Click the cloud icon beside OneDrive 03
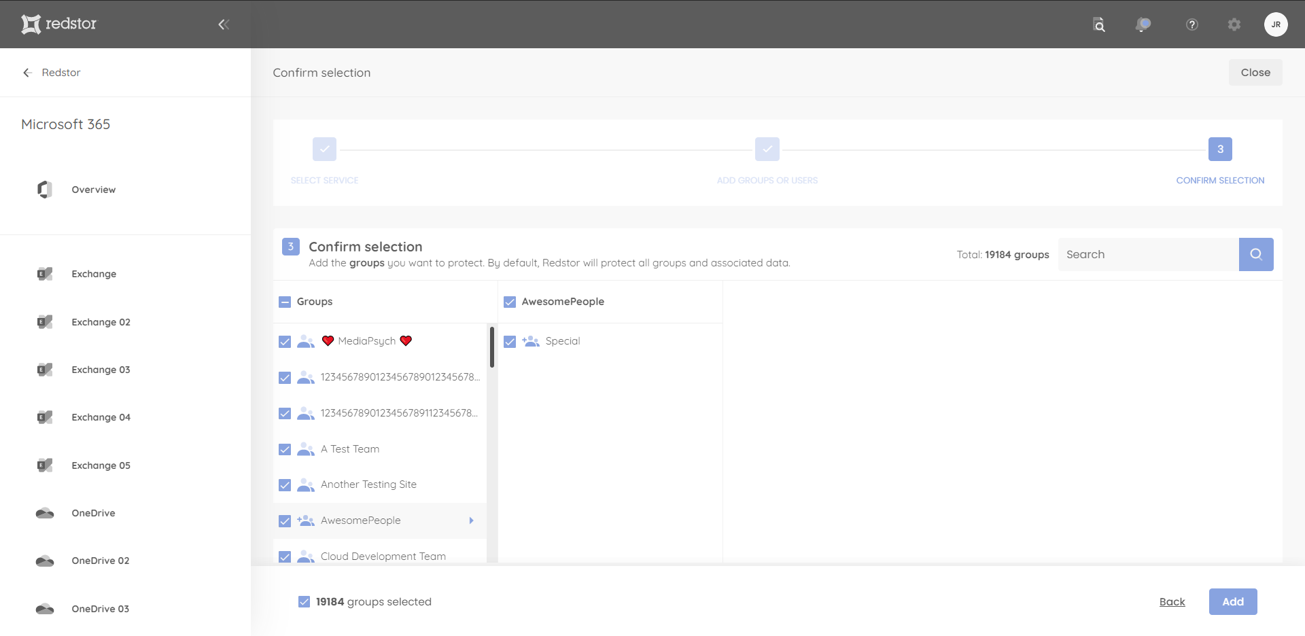The height and width of the screenshot is (636, 1305). [x=45, y=609]
